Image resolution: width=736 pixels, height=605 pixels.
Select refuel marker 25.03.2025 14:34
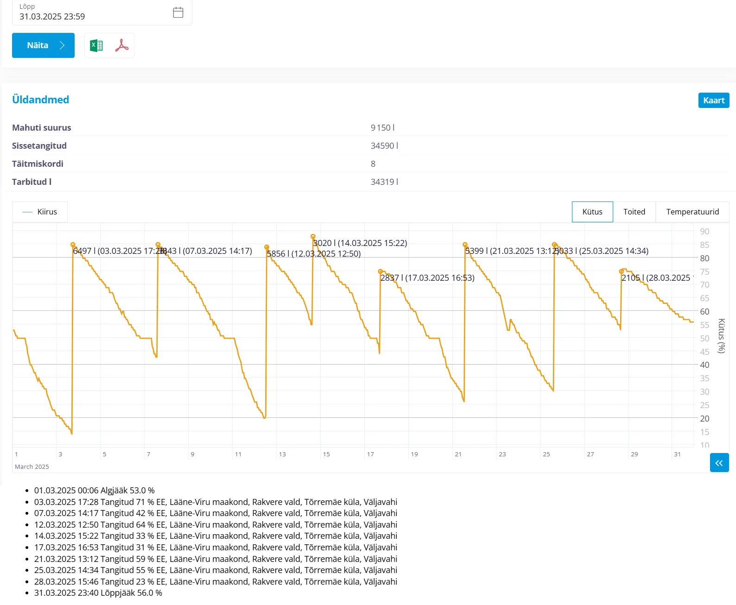pos(554,245)
